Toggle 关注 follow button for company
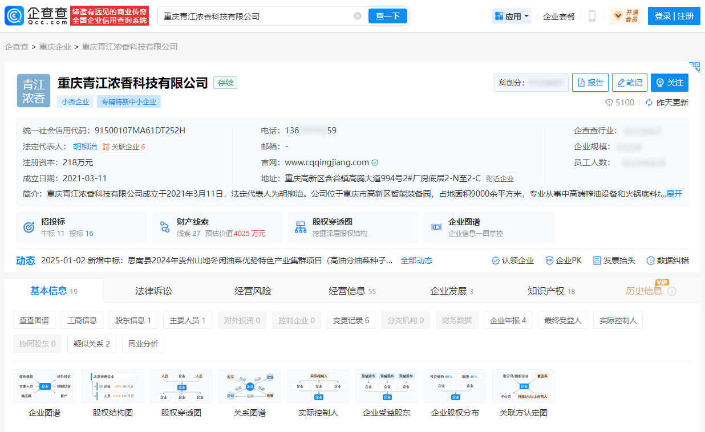The image size is (705, 432). click(669, 83)
